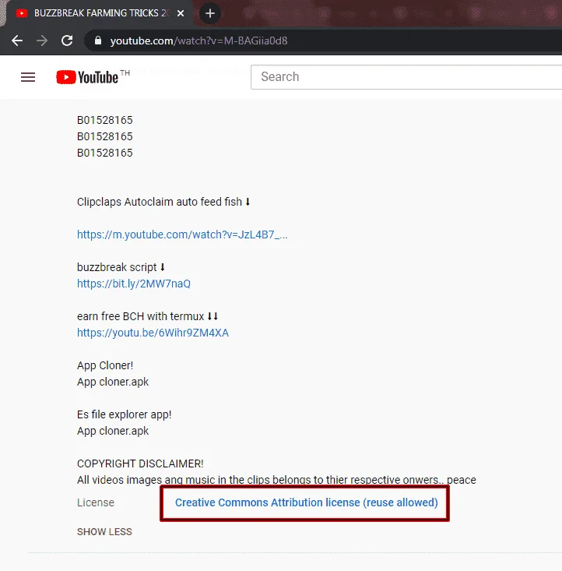Click the 'License' label
The image size is (562, 571).
point(96,502)
